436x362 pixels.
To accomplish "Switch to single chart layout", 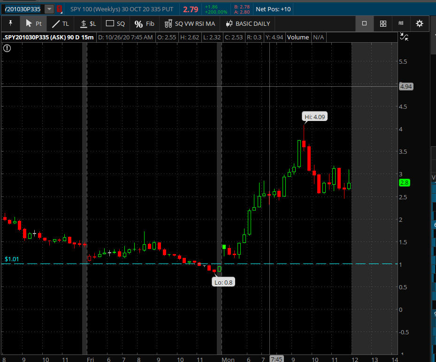I will [364, 23].
